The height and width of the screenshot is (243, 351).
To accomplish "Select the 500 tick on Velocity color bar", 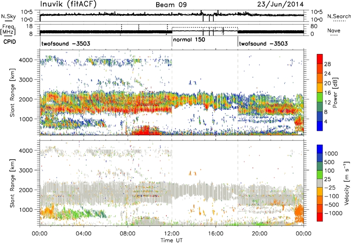I will [330, 162].
